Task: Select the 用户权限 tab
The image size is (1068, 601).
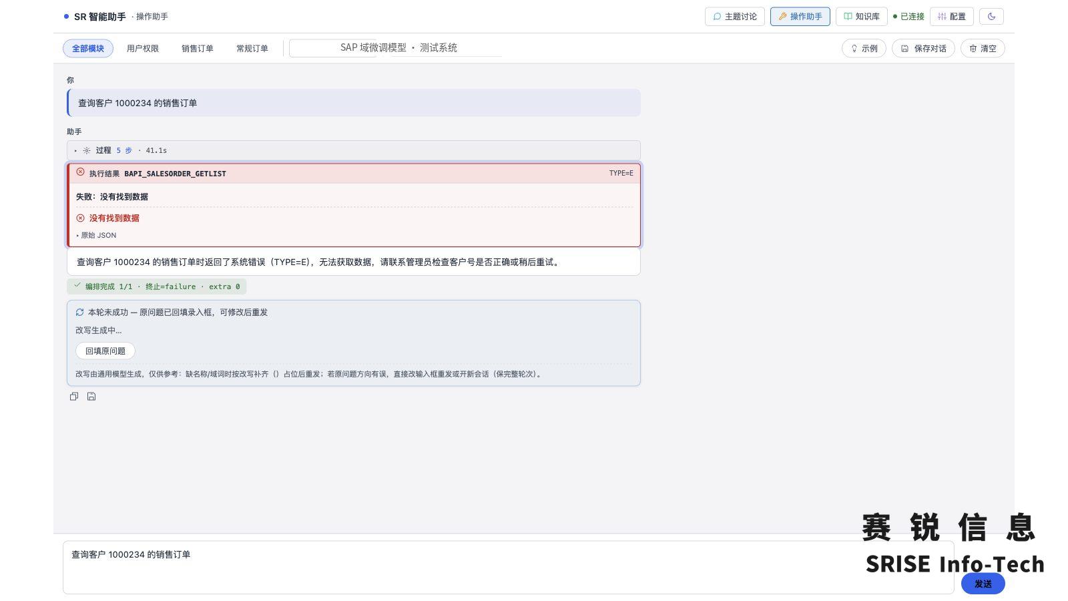Action: (x=143, y=49)
